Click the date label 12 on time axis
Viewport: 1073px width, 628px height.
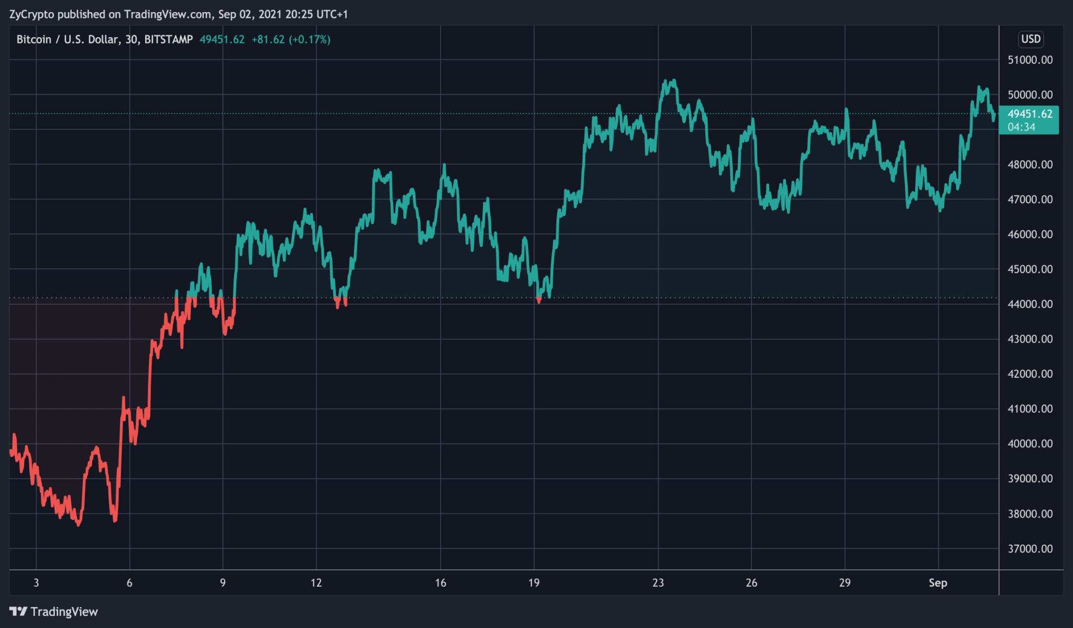pyautogui.click(x=316, y=582)
